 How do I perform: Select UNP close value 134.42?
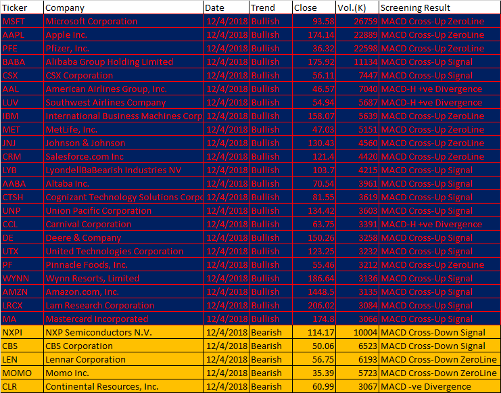(314, 211)
